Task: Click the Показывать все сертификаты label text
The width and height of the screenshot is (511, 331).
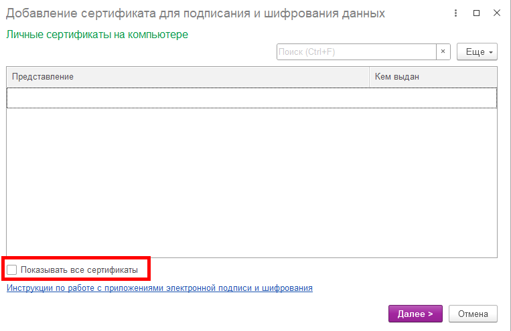Action: [x=79, y=269]
